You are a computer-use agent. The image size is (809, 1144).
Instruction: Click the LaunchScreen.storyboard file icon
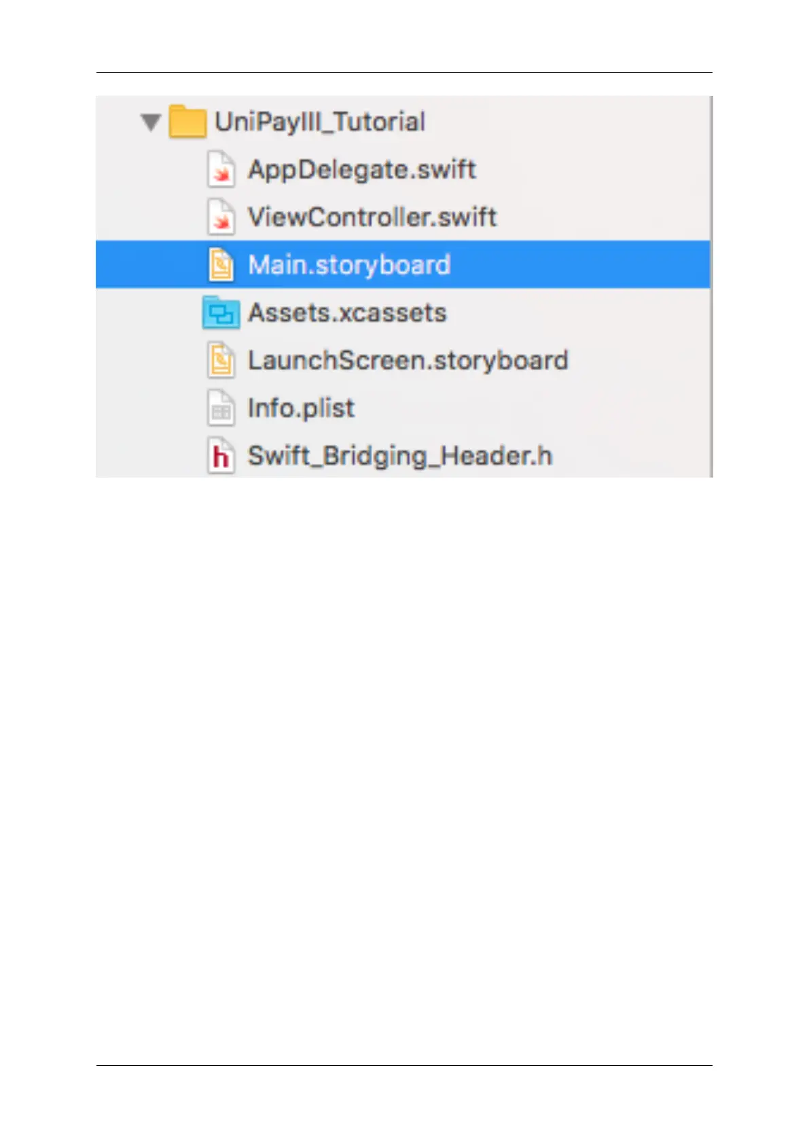[221, 361]
